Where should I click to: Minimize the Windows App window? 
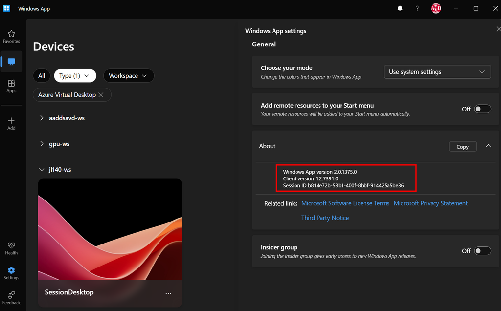point(456,8)
